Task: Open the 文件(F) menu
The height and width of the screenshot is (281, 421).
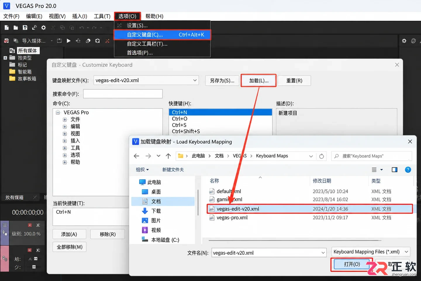Action: [x=11, y=16]
